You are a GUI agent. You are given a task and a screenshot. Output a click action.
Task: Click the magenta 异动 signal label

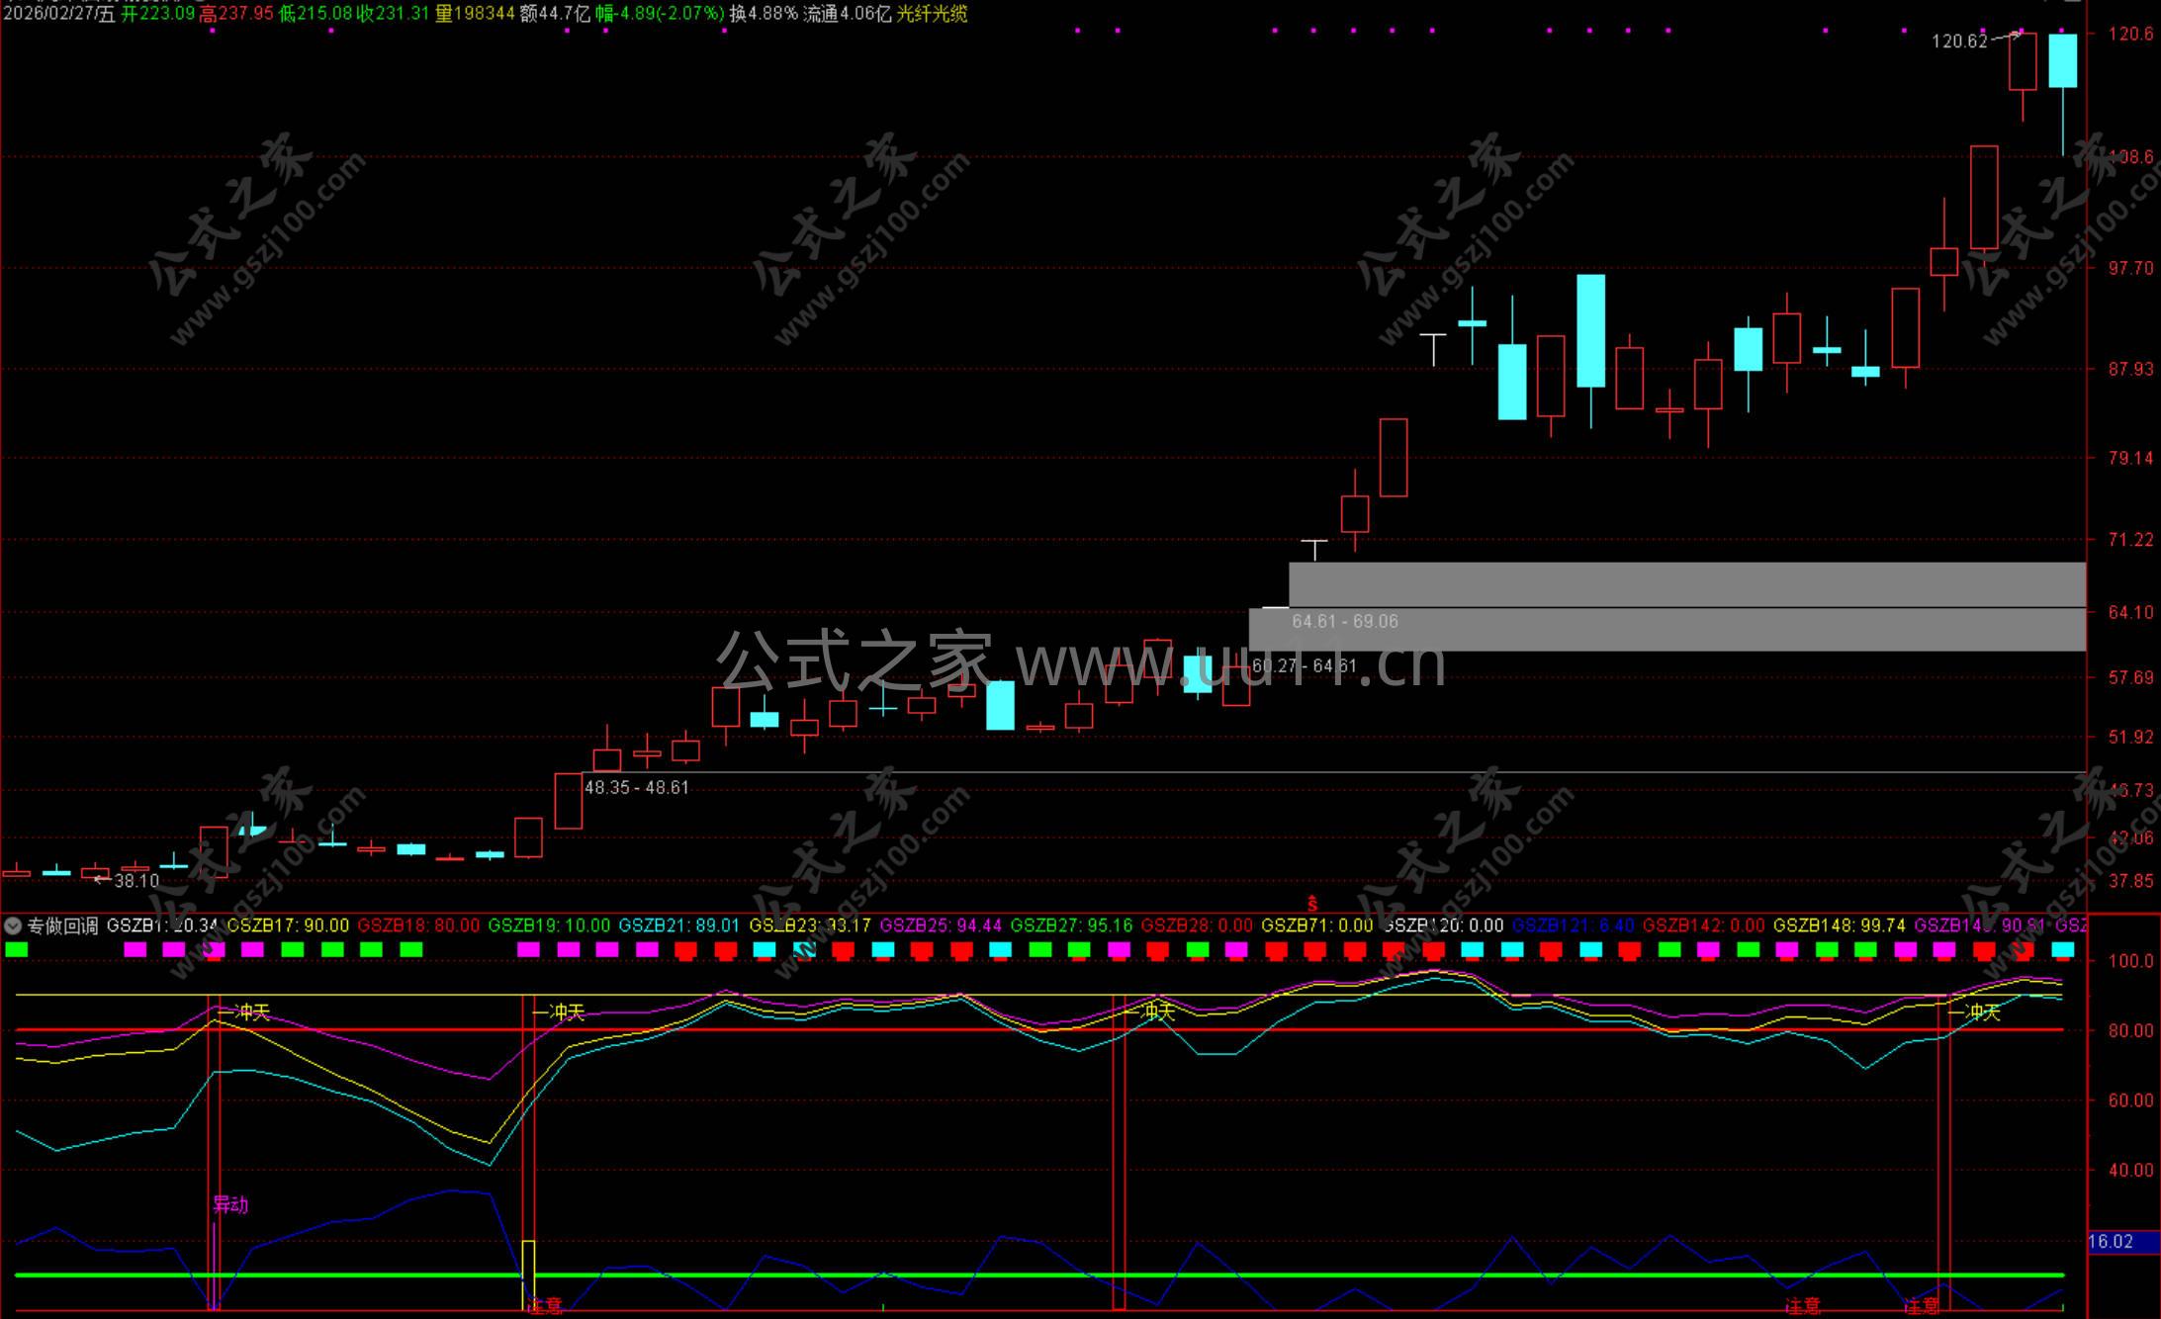tap(230, 1204)
